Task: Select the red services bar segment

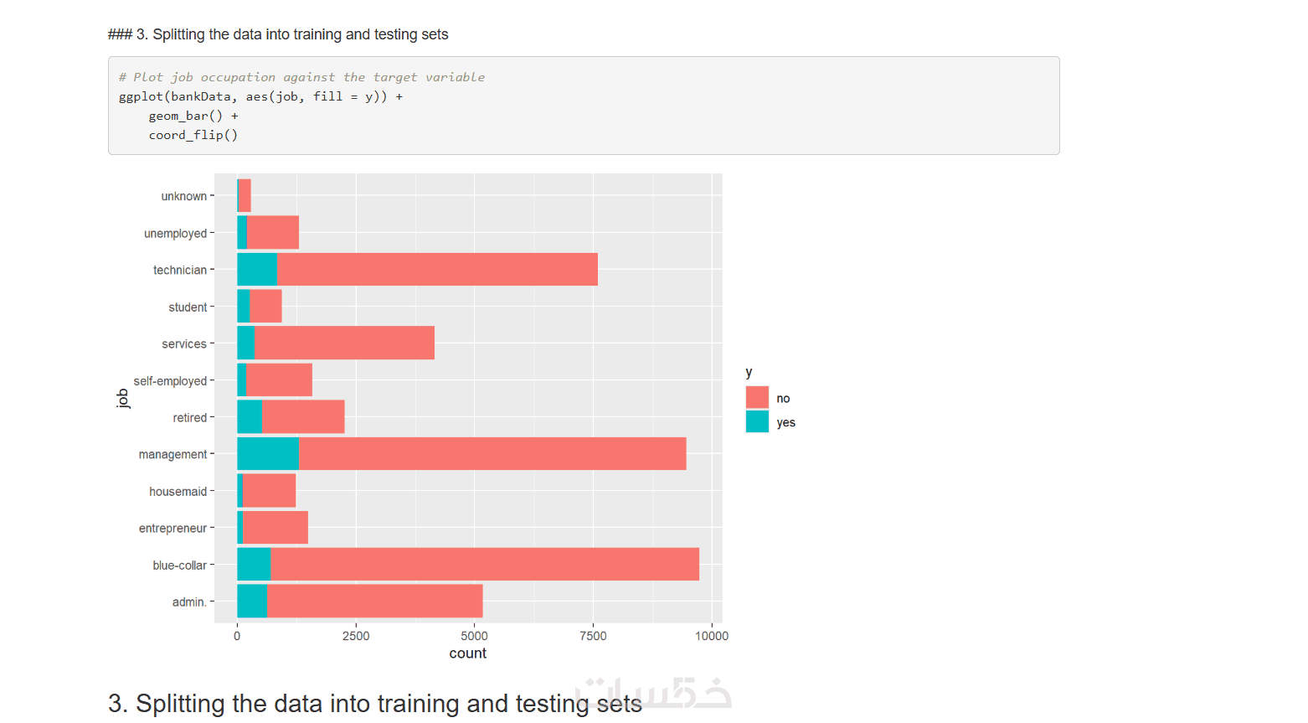Action: point(344,343)
